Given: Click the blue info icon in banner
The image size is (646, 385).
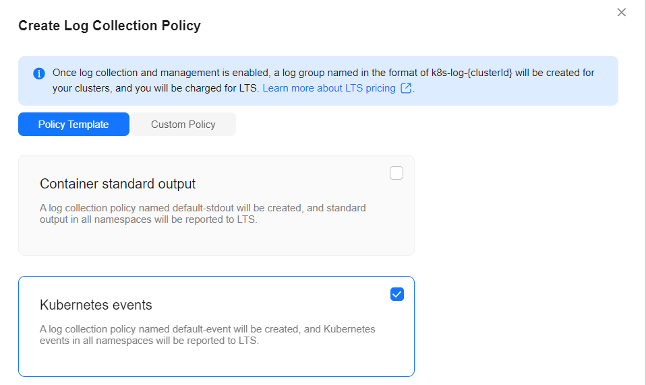Looking at the screenshot, I should pyautogui.click(x=39, y=73).
